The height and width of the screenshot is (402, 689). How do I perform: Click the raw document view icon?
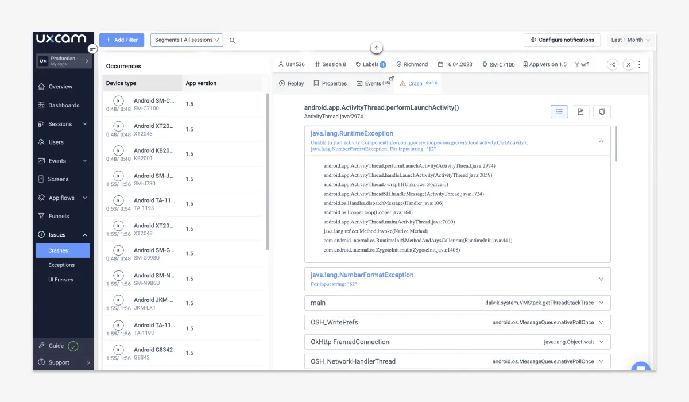(x=580, y=111)
